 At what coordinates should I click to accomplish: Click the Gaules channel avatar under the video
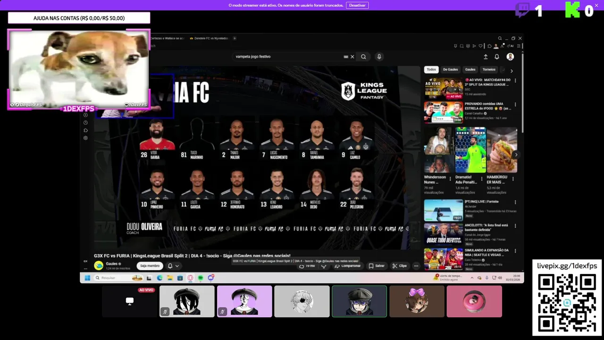pos(99,265)
